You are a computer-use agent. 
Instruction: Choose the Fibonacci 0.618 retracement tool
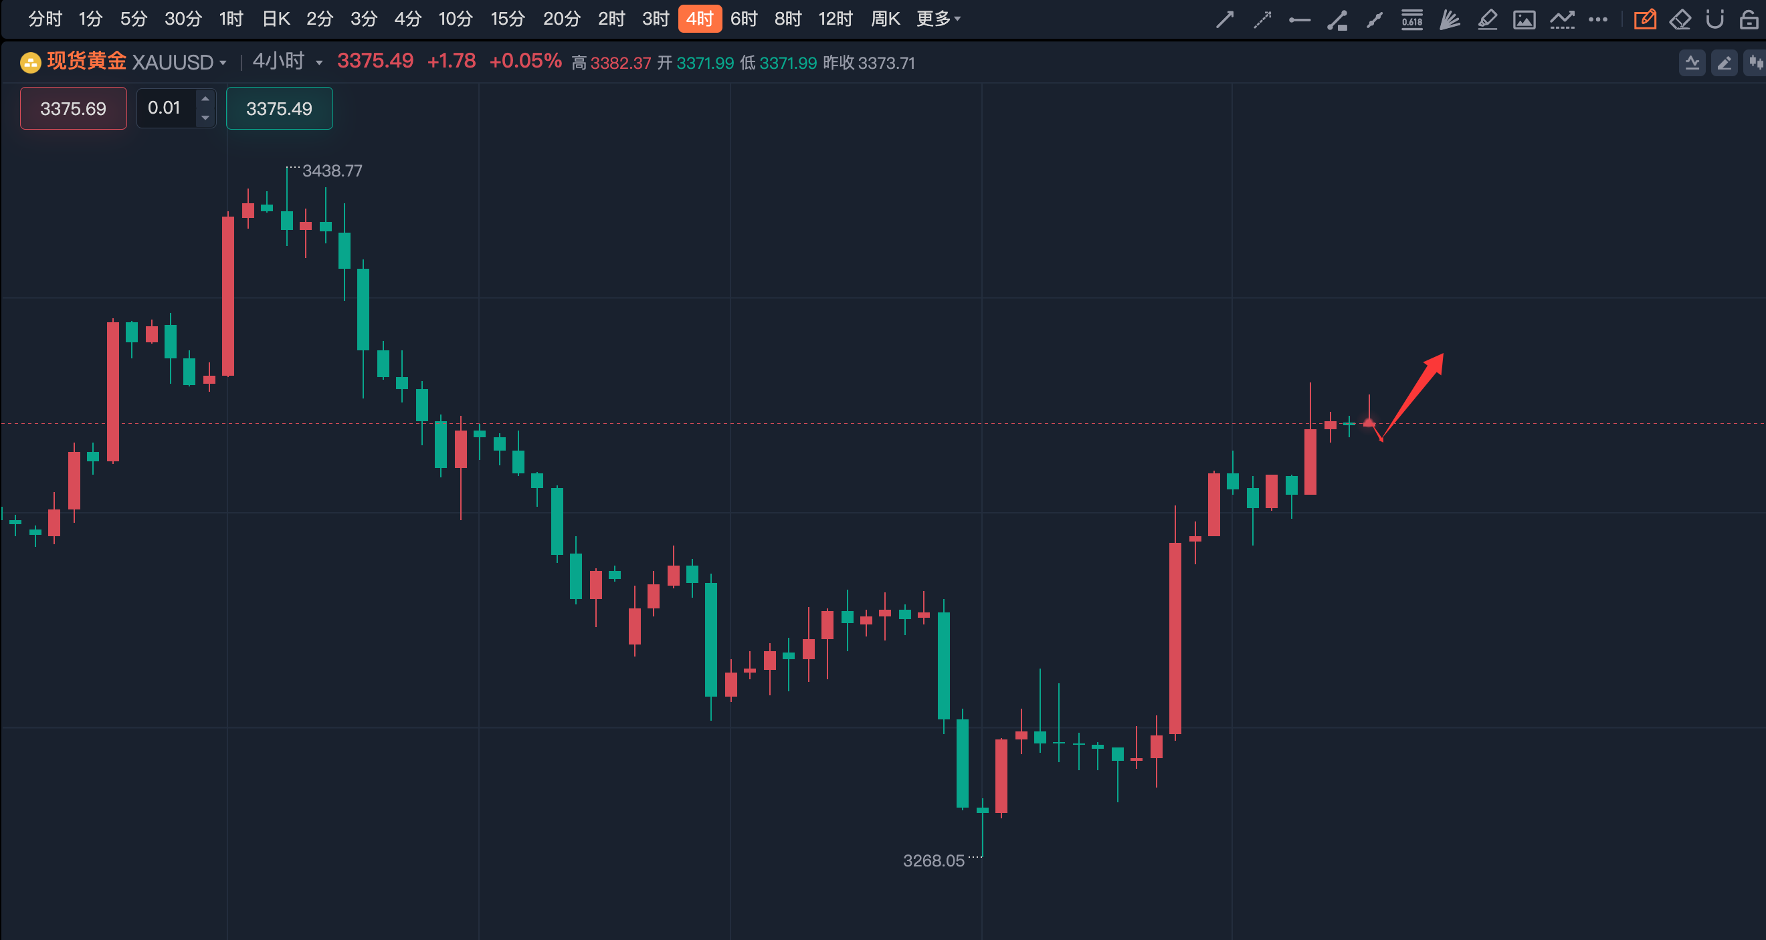[1411, 19]
